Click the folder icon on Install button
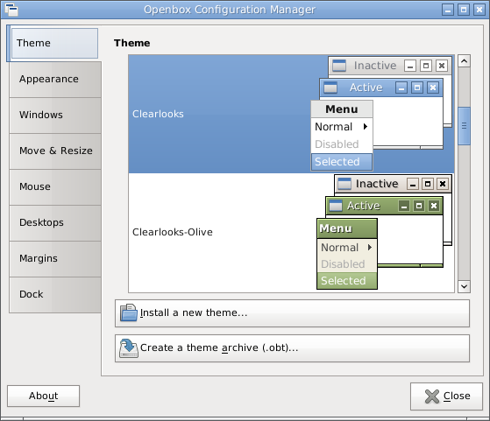 click(x=129, y=312)
